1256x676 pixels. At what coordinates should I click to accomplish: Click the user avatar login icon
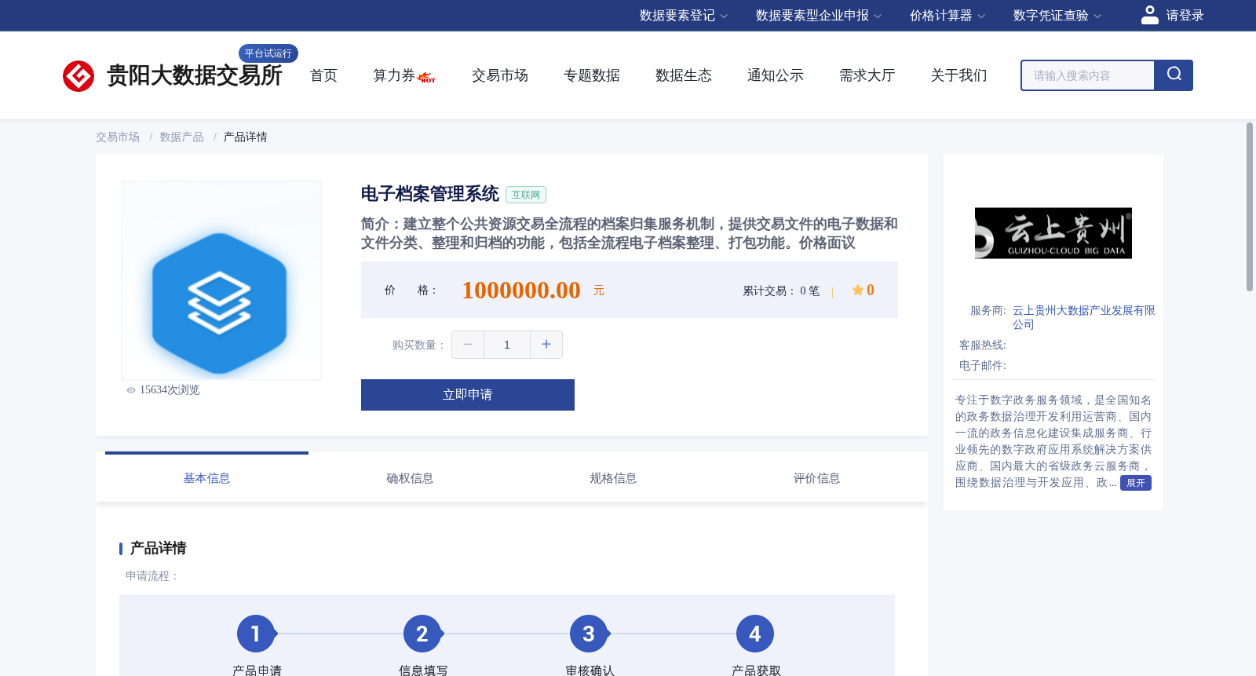click(1149, 15)
